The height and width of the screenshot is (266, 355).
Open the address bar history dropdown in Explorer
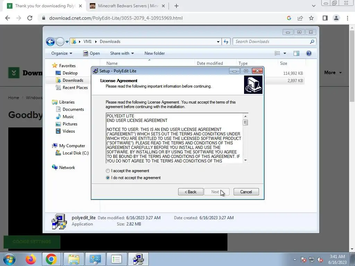[218, 42]
